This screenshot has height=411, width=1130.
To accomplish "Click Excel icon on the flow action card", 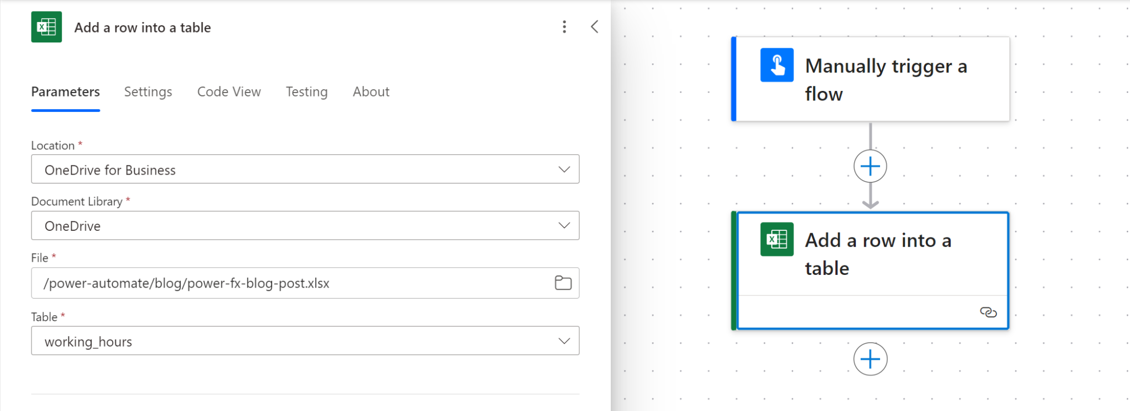I will [x=777, y=239].
